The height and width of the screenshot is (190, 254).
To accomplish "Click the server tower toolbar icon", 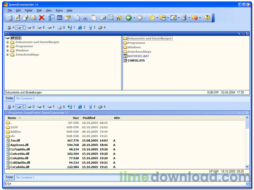I will [x=184, y=18].
